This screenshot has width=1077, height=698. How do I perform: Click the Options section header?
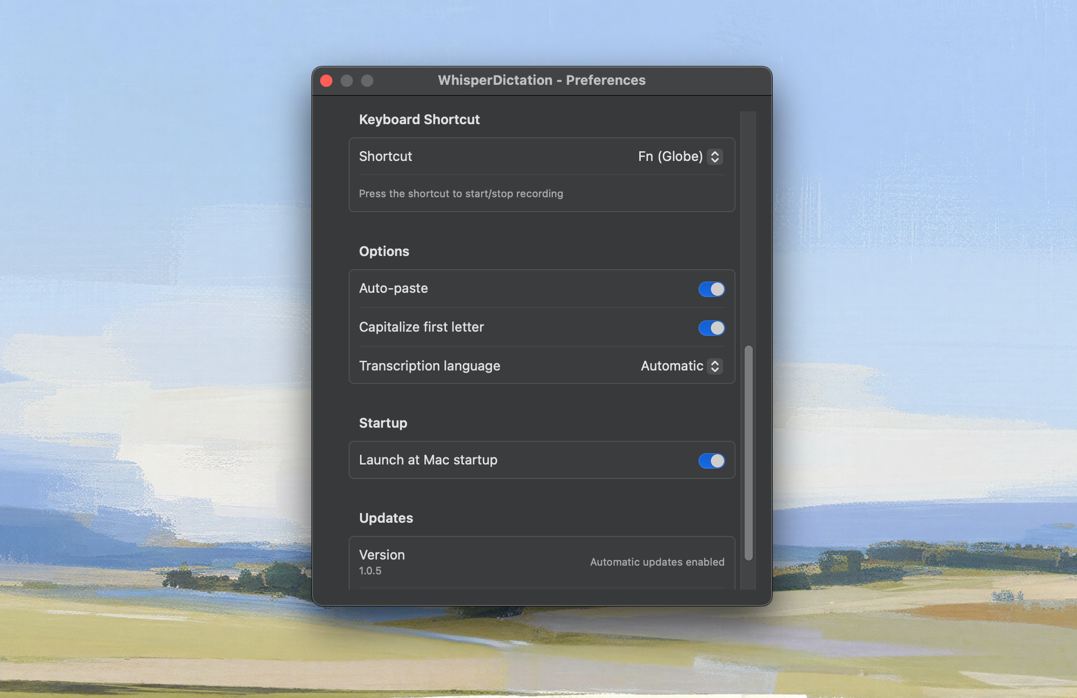point(384,251)
